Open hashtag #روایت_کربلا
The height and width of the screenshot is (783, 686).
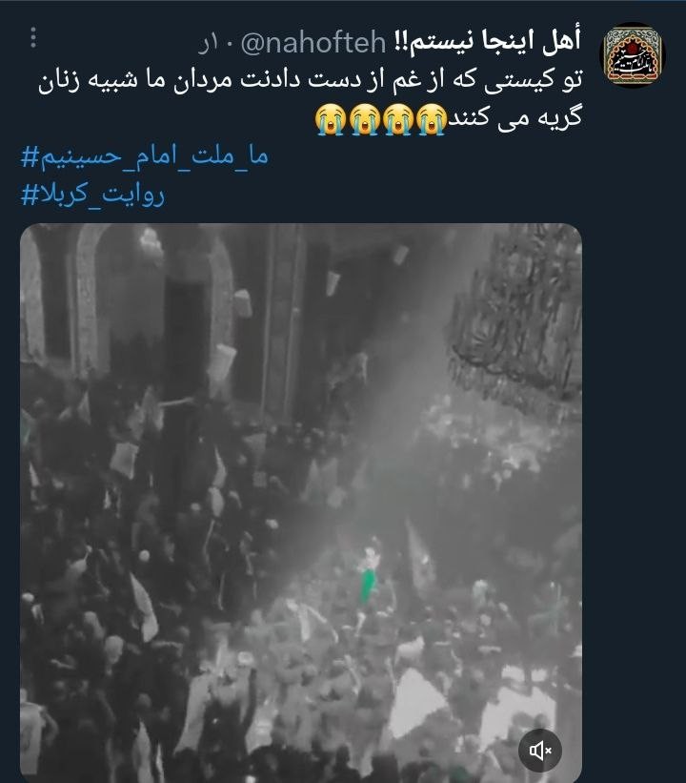[92, 194]
